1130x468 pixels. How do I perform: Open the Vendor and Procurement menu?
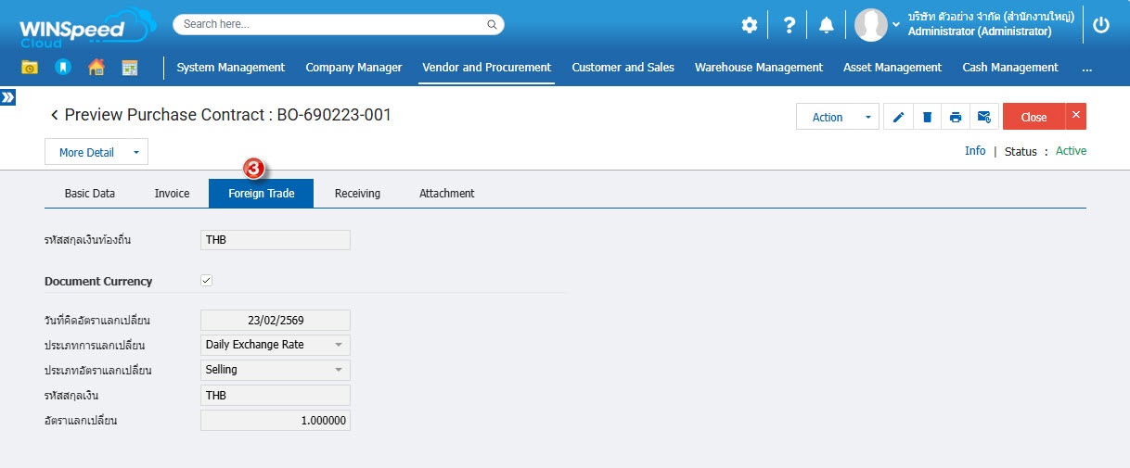[x=486, y=67]
